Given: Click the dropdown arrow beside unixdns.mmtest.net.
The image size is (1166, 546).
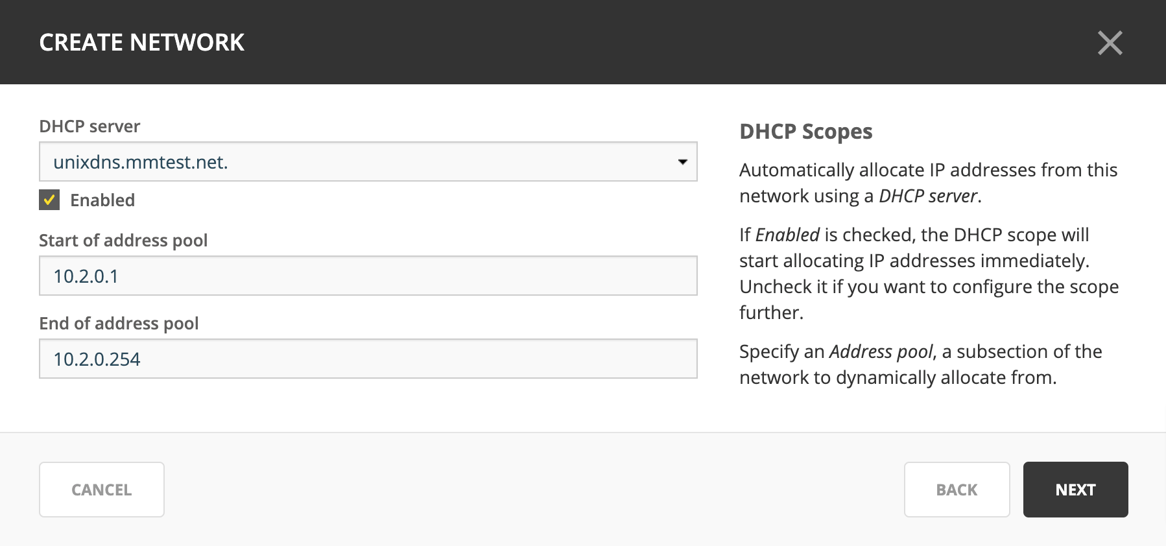Looking at the screenshot, I should [682, 161].
